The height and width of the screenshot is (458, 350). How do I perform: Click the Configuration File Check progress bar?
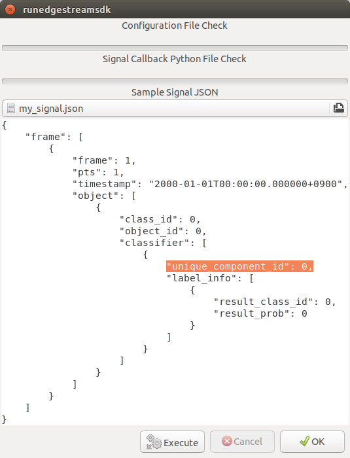coord(175,48)
